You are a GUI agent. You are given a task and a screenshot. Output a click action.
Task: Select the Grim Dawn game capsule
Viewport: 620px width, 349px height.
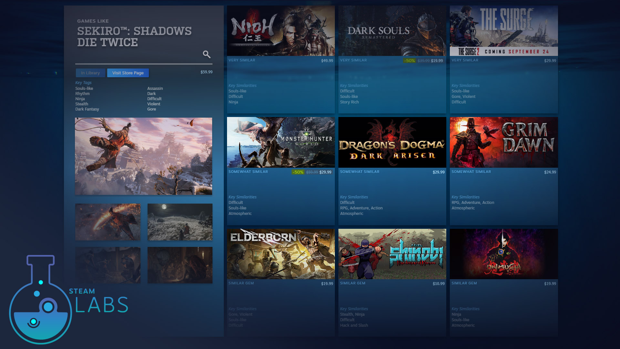503,142
